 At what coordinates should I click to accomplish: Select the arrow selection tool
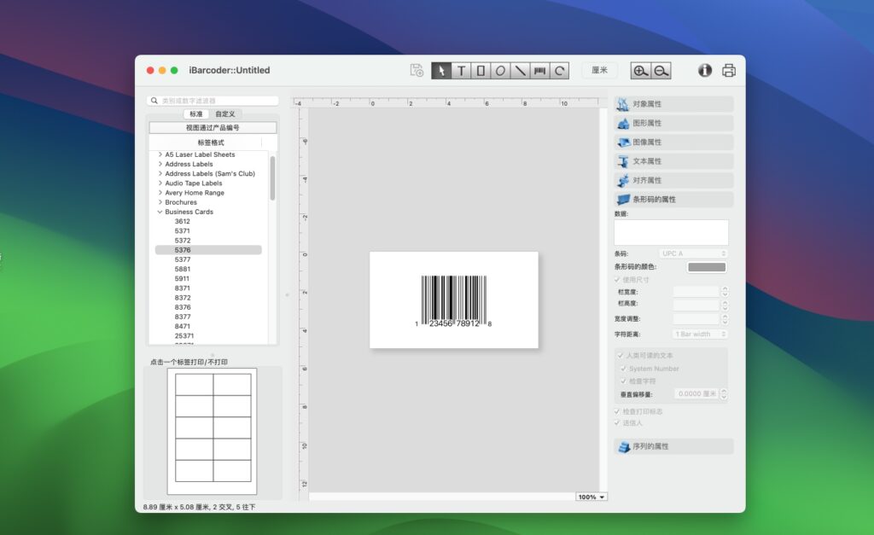(x=442, y=71)
